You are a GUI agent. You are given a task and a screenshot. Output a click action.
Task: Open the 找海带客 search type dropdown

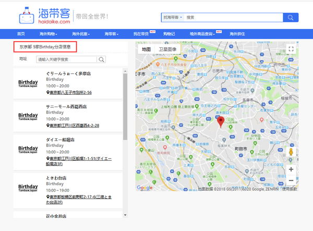(173, 18)
